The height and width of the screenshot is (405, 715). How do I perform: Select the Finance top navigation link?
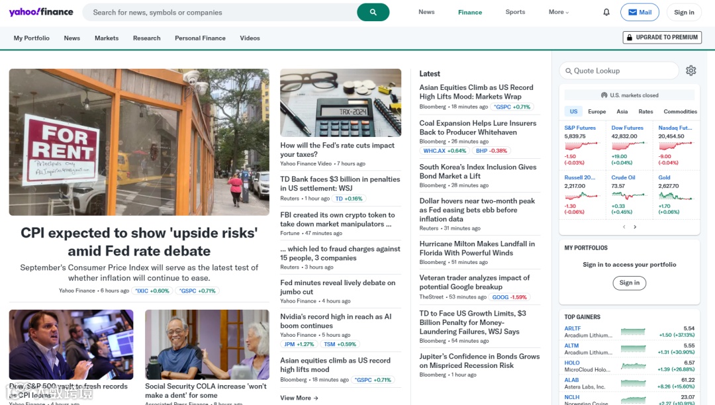click(470, 13)
